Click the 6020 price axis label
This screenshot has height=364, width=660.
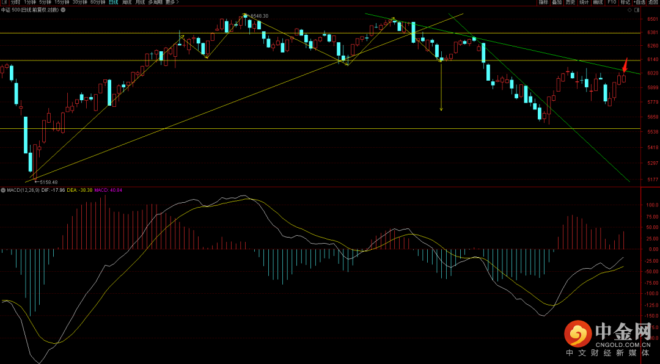pyautogui.click(x=653, y=73)
